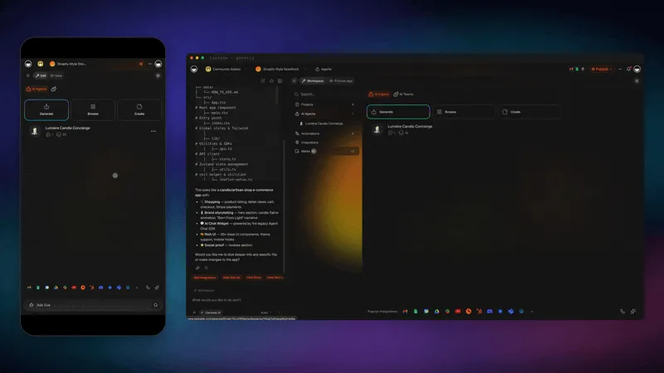Switch to Workspace tab in desktop window
Image resolution: width=664 pixels, height=373 pixels.
(x=313, y=80)
